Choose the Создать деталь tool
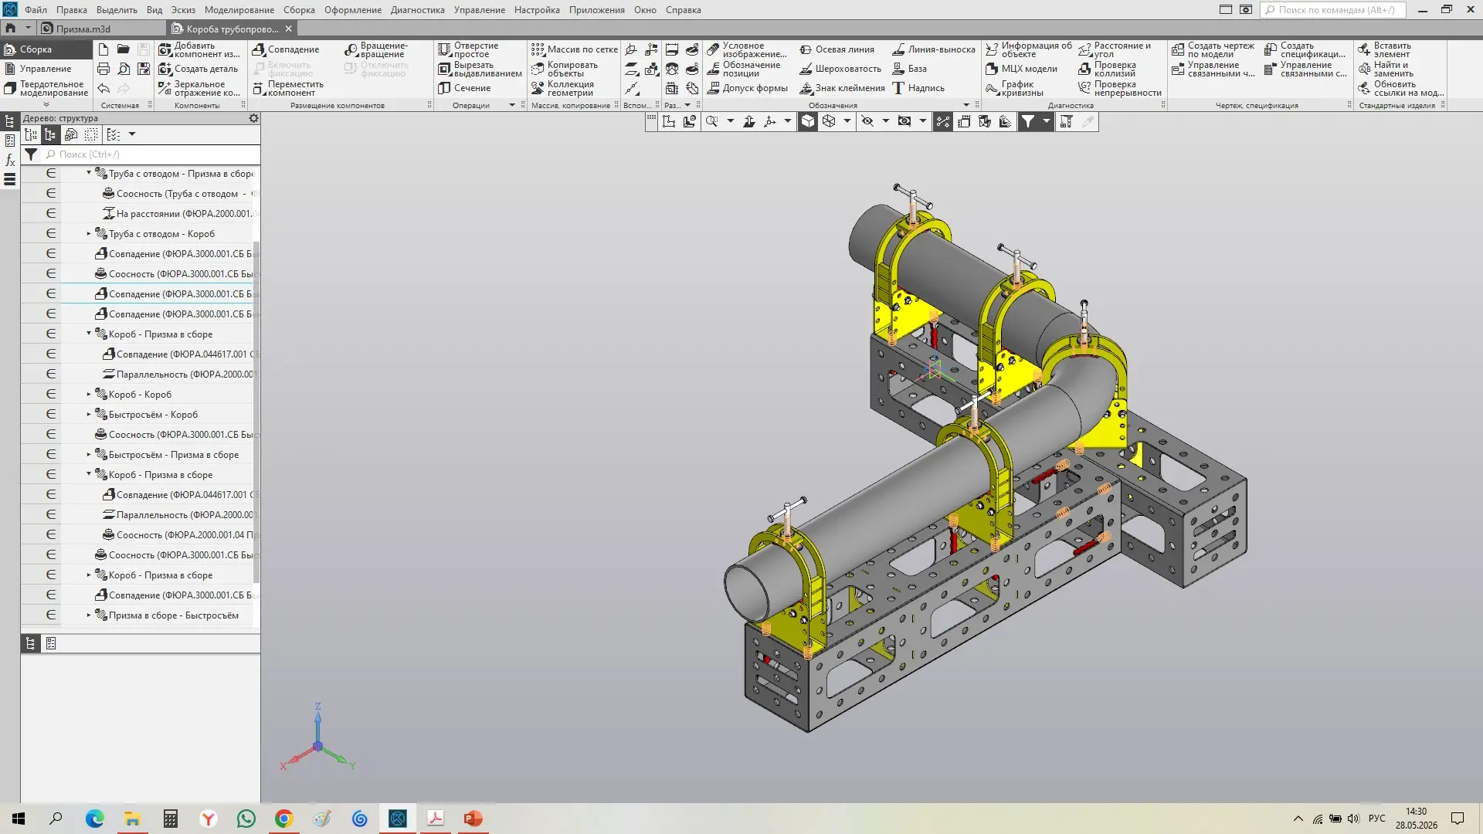 click(199, 69)
